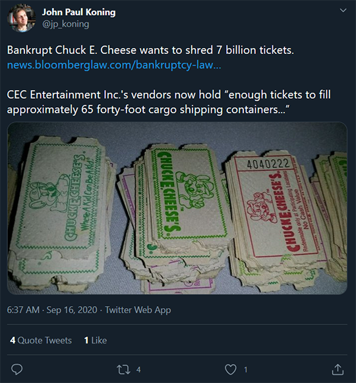Click the tweet text about shredding 7 billion tickets
Screen dimensions: 356x383
(150, 50)
